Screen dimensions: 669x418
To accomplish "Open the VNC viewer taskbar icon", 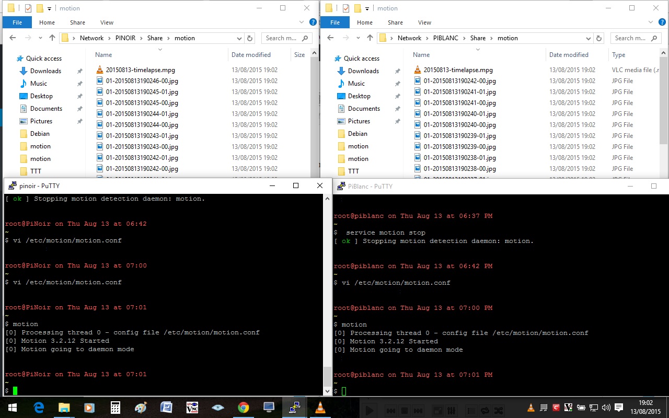I will pyautogui.click(x=192, y=408).
